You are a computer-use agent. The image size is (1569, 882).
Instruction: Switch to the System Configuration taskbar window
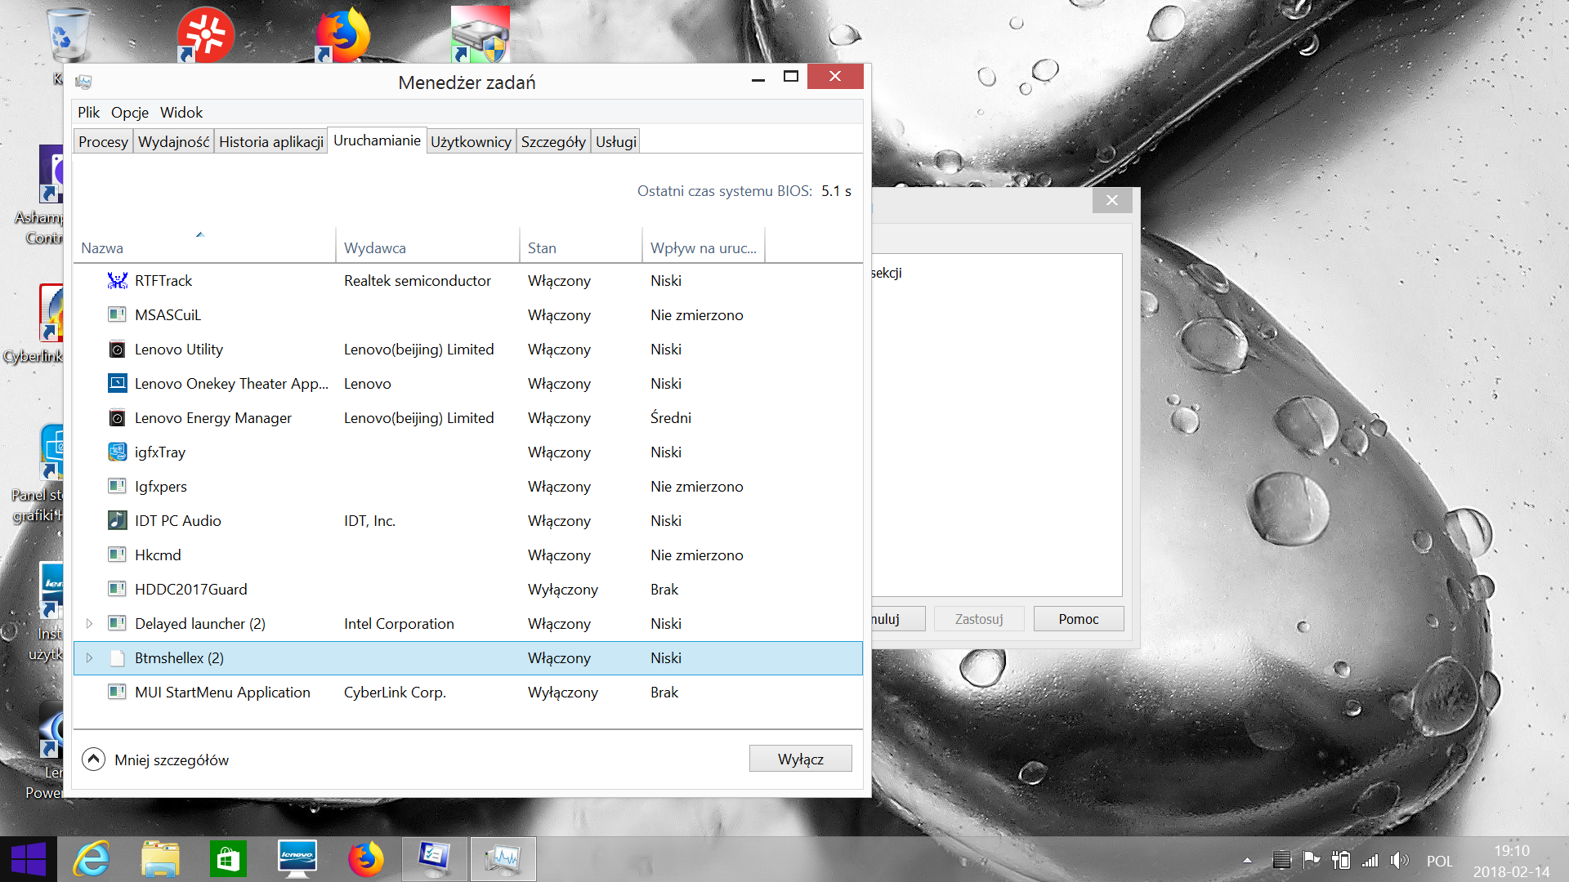point(434,859)
